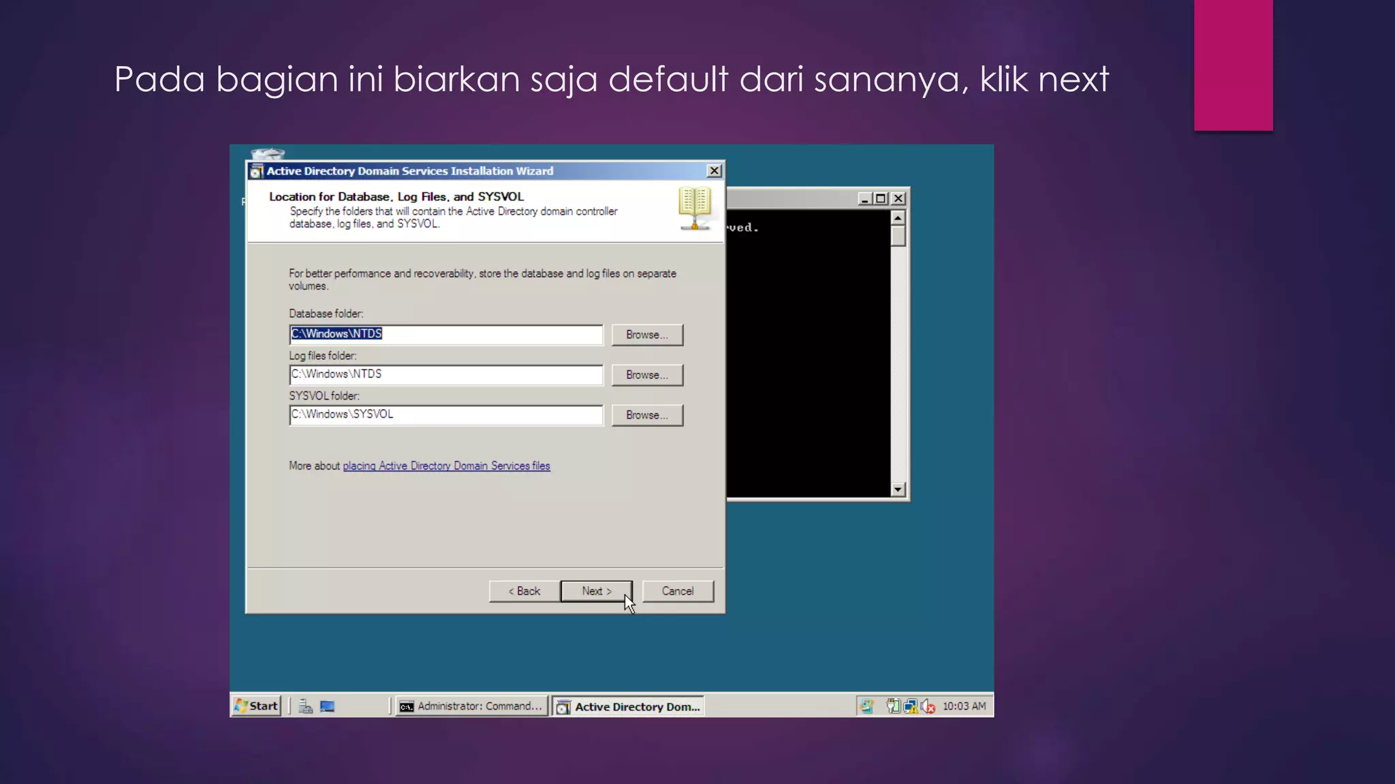Image resolution: width=1395 pixels, height=784 pixels.
Task: Click the Show Desktop quick launch icon
Action: (328, 706)
